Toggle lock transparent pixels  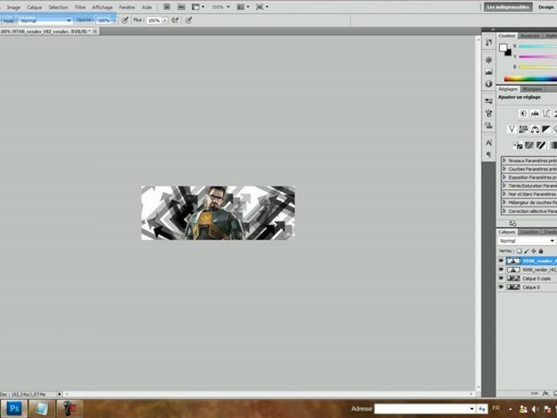519,251
